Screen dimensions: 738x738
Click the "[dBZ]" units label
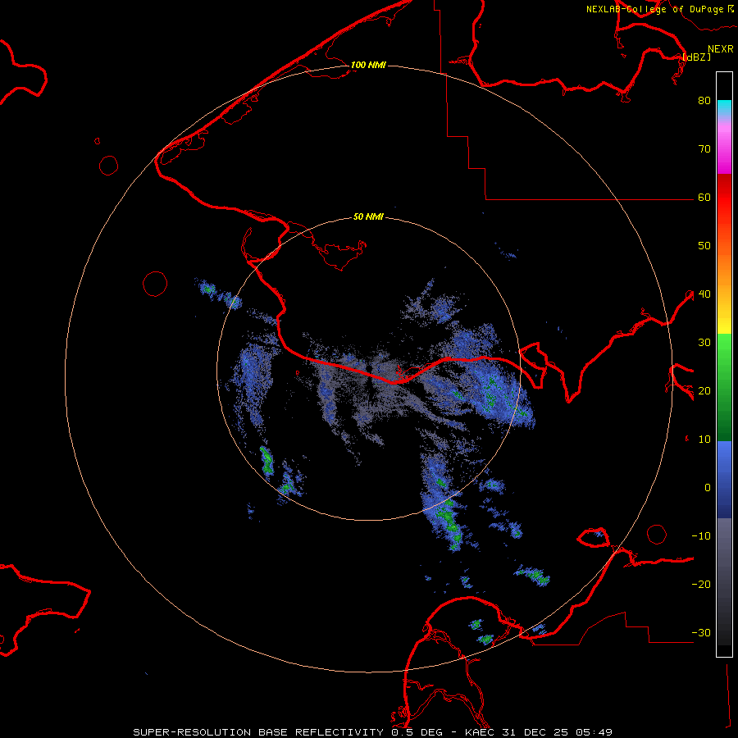(x=696, y=57)
